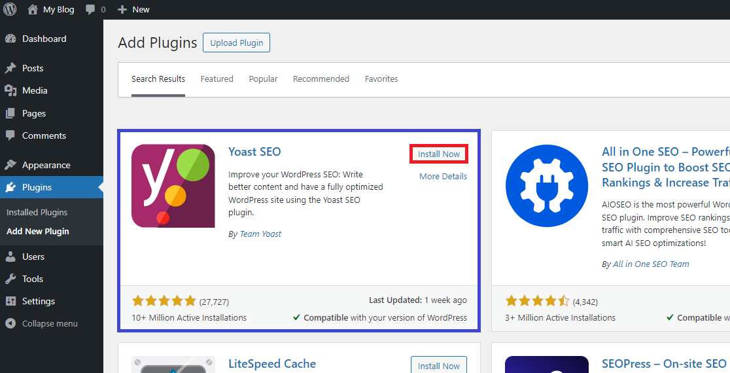Click My Blog site name
730x373 pixels.
click(59, 10)
